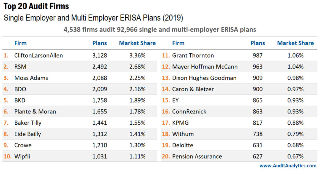Select the KPMG firm name
Image resolution: width=320 pixels, height=172 pixels.
coord(180,123)
